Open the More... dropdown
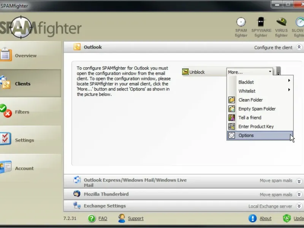Image resolution: width=304 pixels, height=228 pixels. pyautogui.click(x=250, y=72)
